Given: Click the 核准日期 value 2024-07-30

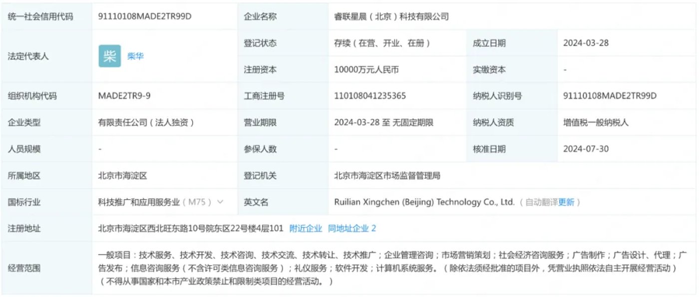Looking at the screenshot, I should pos(586,149).
